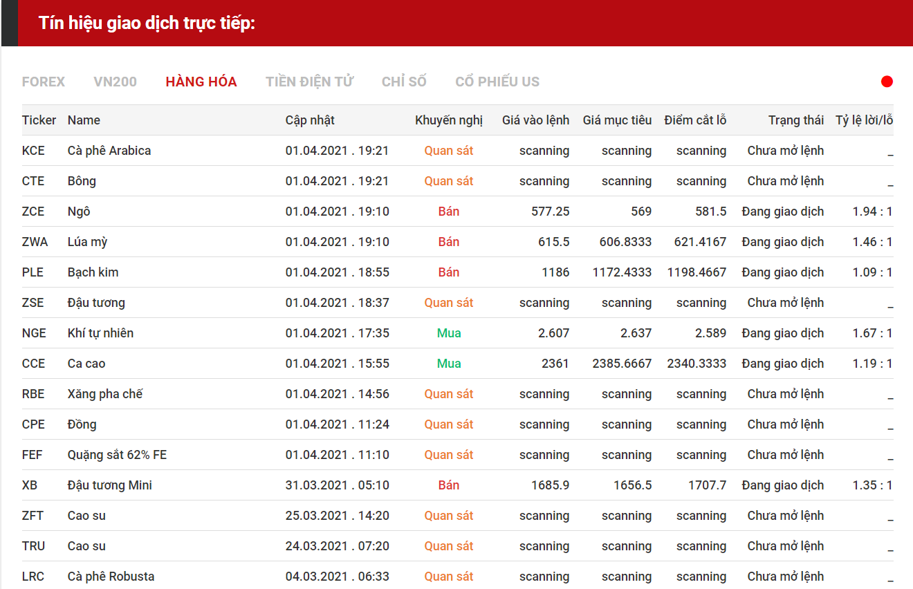Viewport: 913px width, 589px height.
Task: Select the TRU ticker
Action: coord(33,546)
